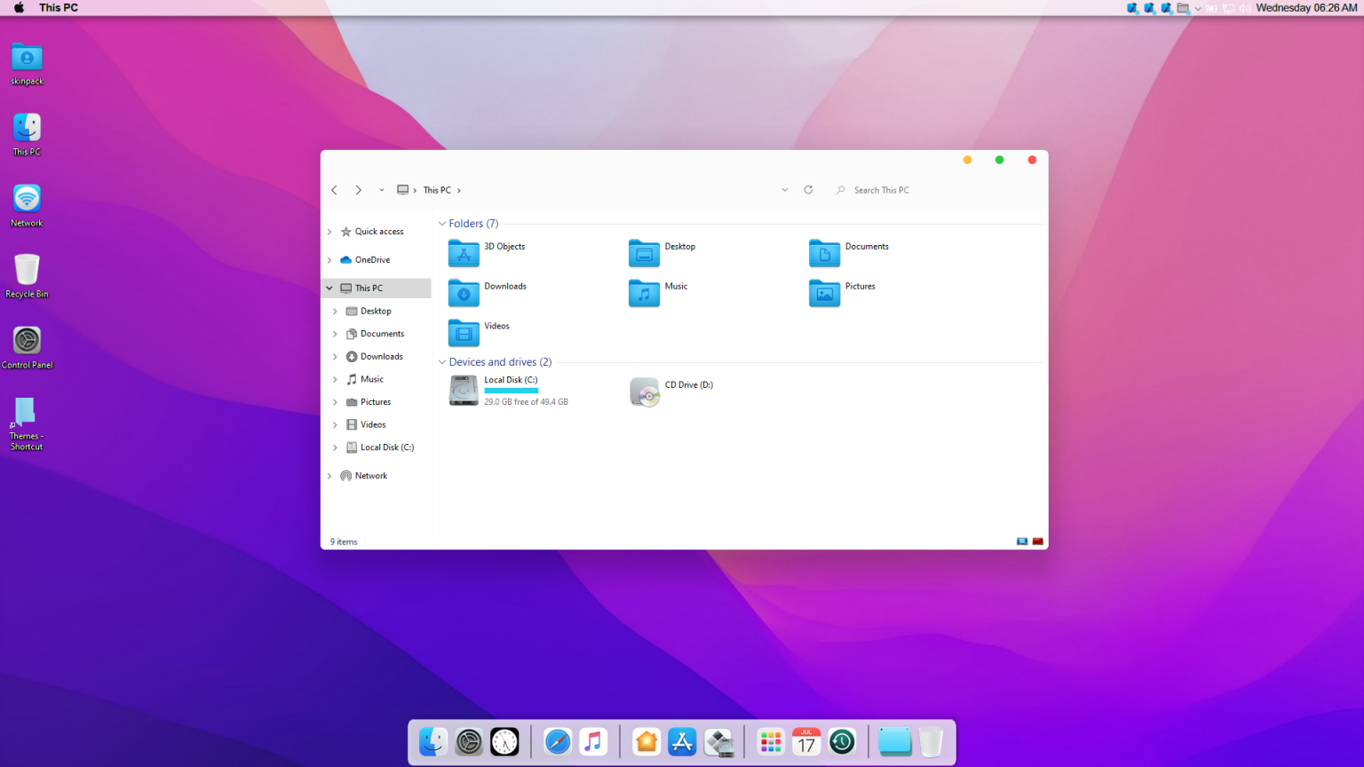Switch to large icons view in status bar

1022,541
